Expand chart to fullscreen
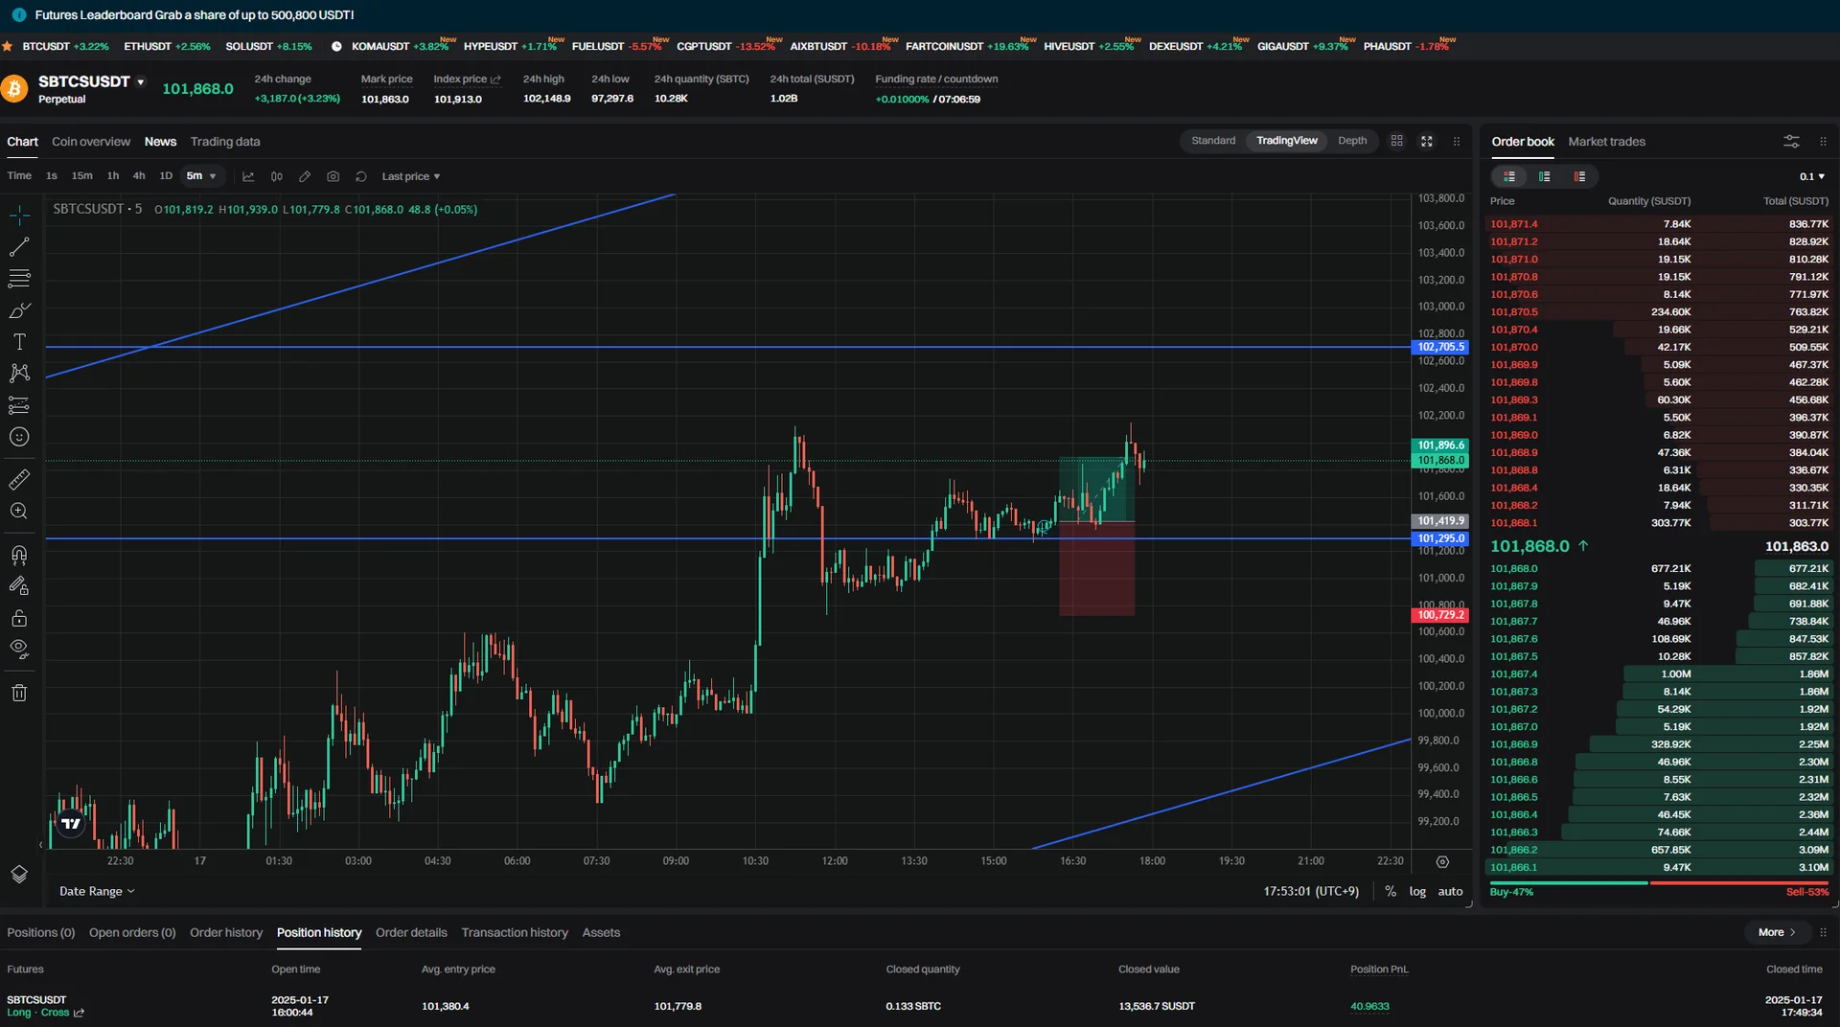The height and width of the screenshot is (1027, 1840). [x=1427, y=141]
